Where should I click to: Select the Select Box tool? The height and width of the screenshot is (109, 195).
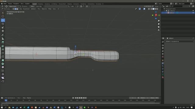tap(3, 13)
